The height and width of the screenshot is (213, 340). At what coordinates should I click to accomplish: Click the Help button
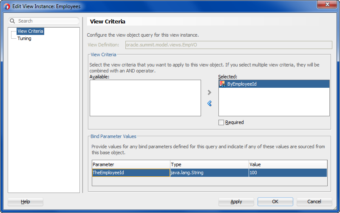(25, 201)
